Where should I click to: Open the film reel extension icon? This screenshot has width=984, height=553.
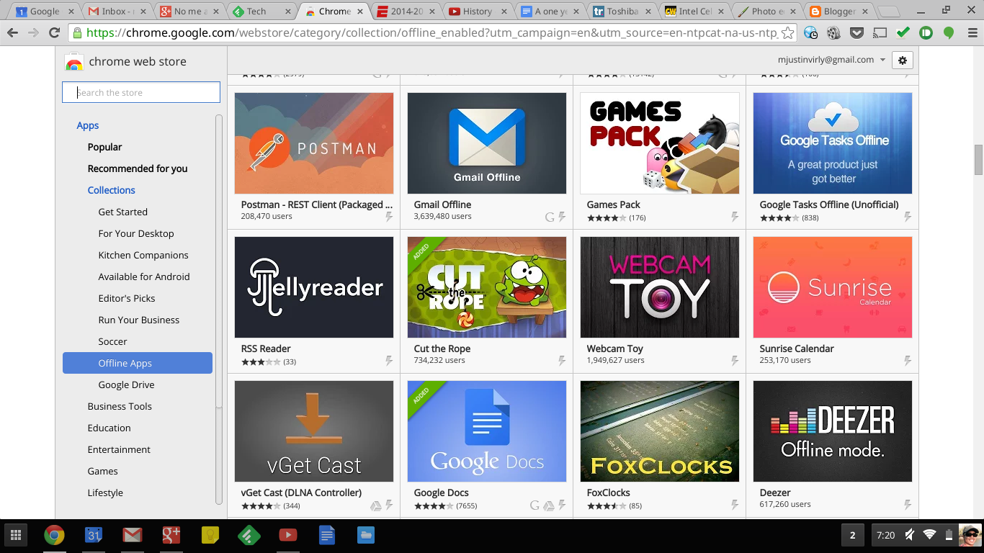[833, 33]
